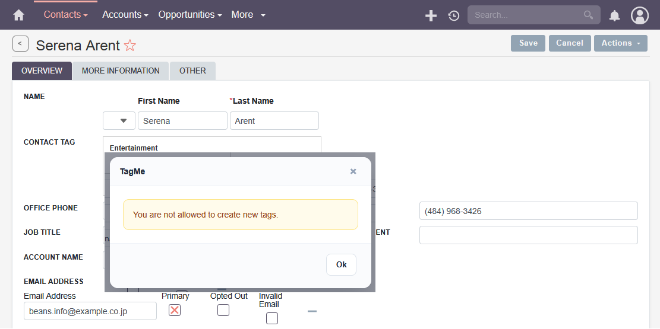Click the Save button
Image resolution: width=660 pixels, height=329 pixels.
click(528, 43)
